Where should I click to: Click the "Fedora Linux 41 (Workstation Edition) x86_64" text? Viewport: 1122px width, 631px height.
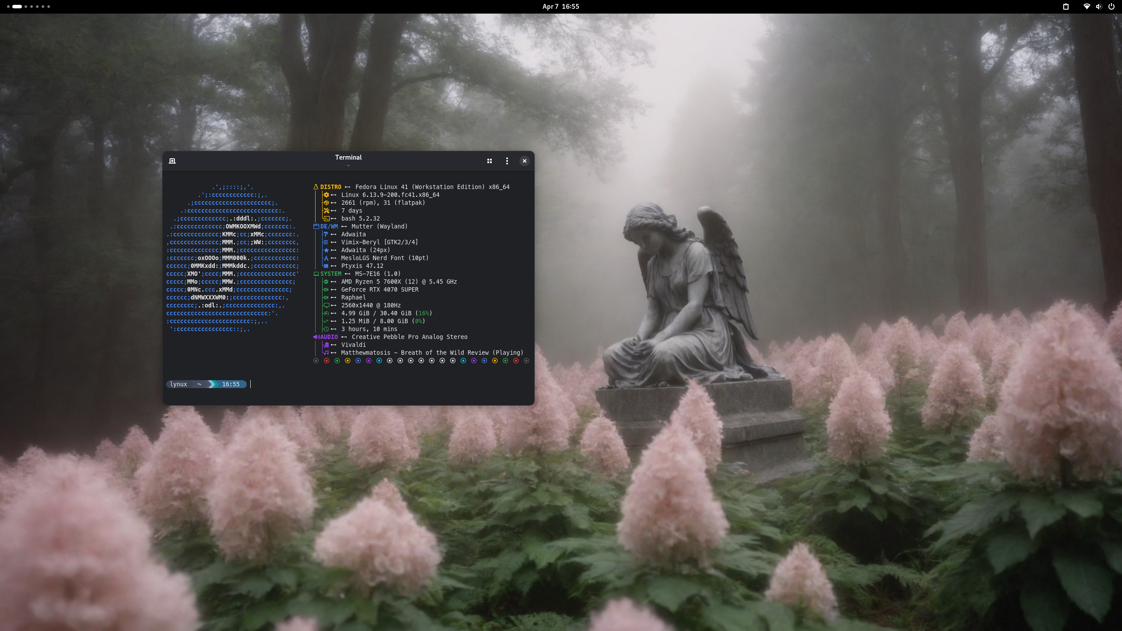point(432,187)
